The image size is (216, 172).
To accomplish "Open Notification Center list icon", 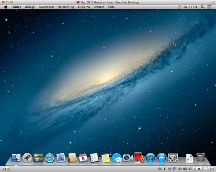I will tap(209, 7).
